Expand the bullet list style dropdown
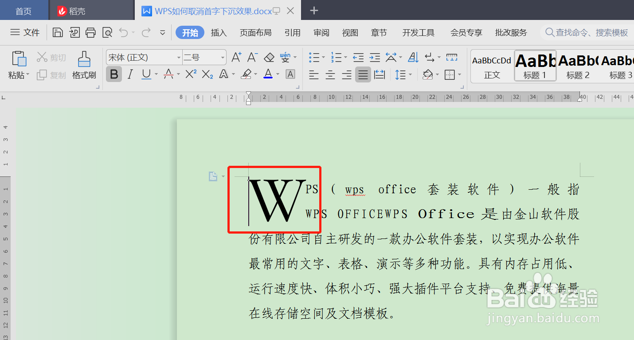Image resolution: width=634 pixels, height=340 pixels. point(323,58)
